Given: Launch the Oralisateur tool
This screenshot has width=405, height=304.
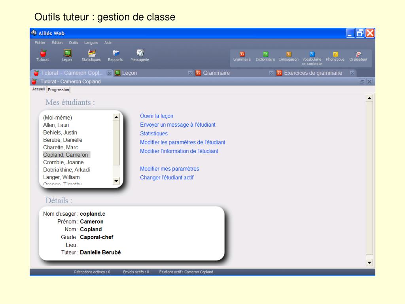Looking at the screenshot, I should 358,56.
